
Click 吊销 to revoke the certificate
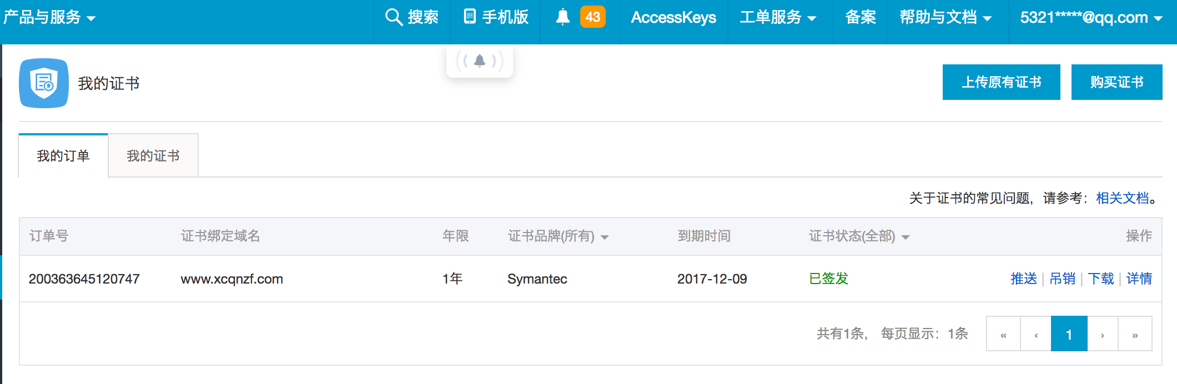point(1063,279)
